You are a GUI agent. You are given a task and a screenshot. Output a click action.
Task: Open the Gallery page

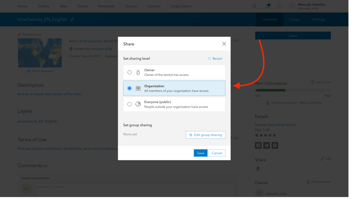[x=44, y=6]
